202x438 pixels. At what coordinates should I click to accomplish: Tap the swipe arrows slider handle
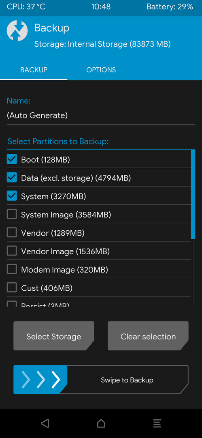40,380
